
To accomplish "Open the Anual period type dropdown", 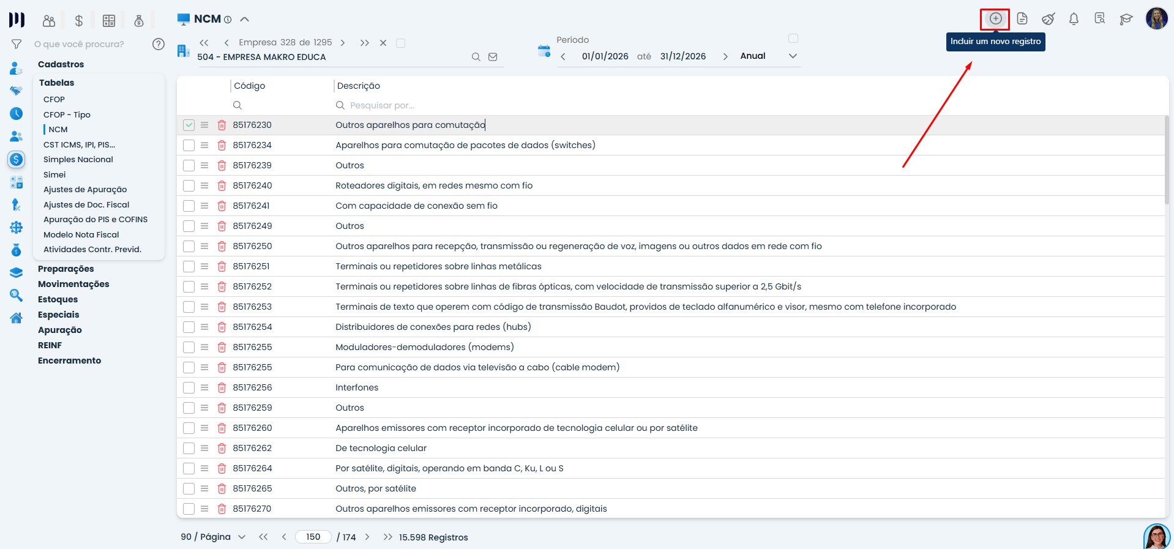I will pos(793,56).
